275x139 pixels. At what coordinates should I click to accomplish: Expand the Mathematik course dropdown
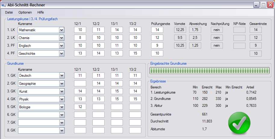pyautogui.click(x=61, y=30)
